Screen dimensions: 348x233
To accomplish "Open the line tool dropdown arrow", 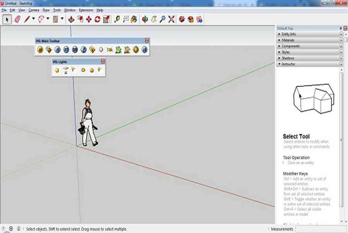I will pyautogui.click(x=34, y=19).
